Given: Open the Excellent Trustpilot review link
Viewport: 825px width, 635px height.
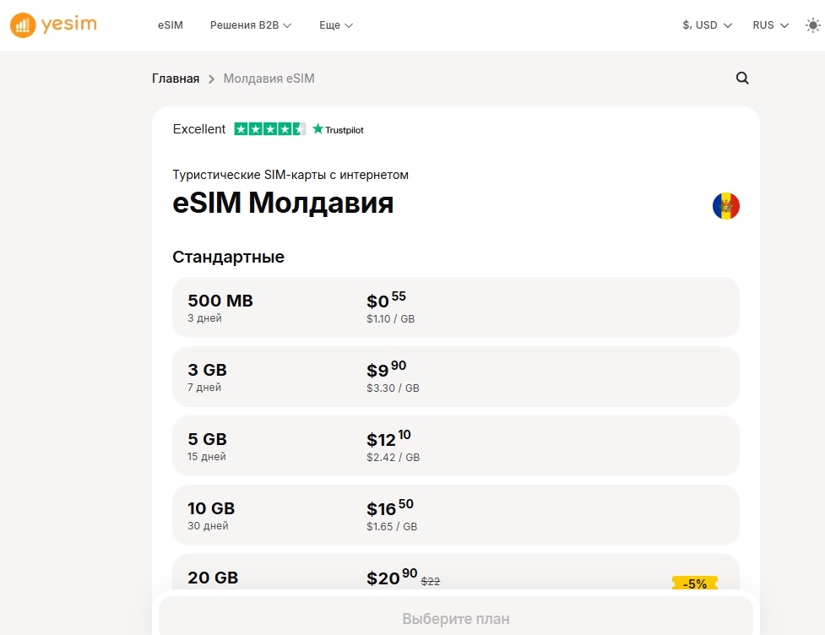Looking at the screenshot, I should click(x=199, y=128).
